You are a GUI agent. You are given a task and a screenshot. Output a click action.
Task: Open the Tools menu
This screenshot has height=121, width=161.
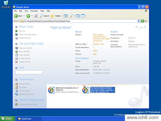[x=42, y=11]
